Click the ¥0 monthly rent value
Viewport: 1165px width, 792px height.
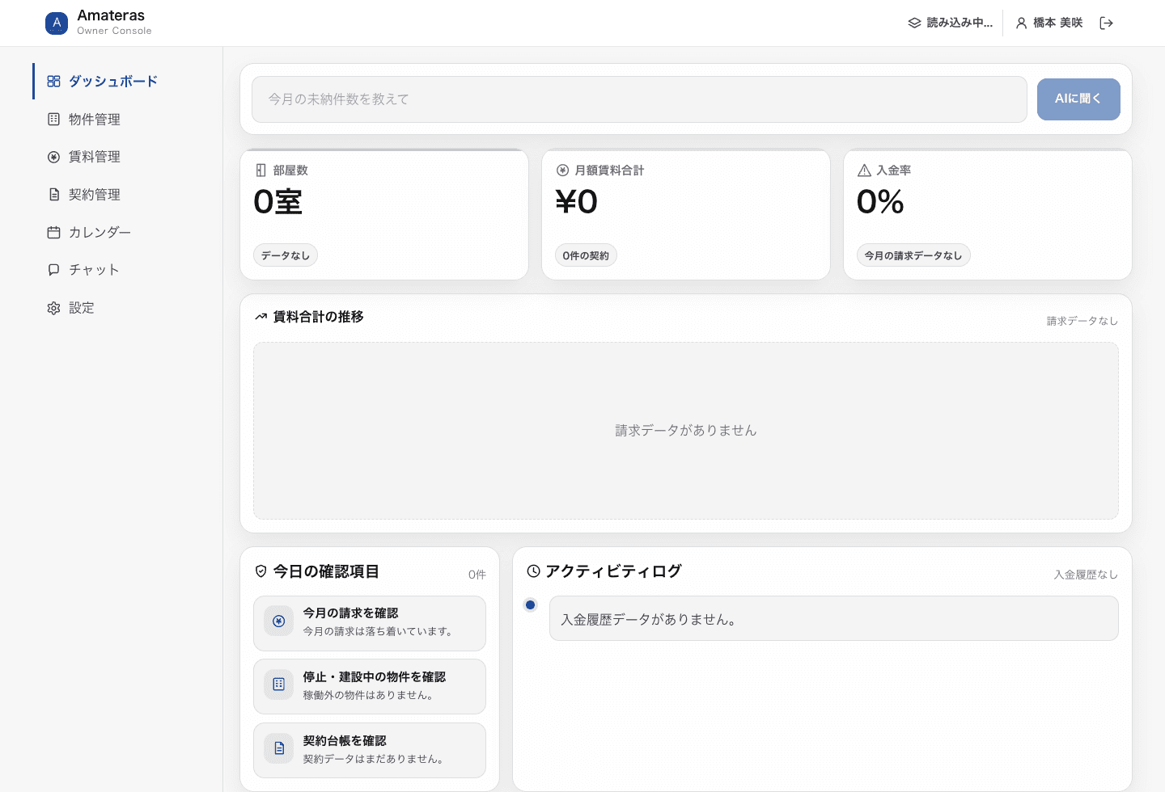[576, 202]
